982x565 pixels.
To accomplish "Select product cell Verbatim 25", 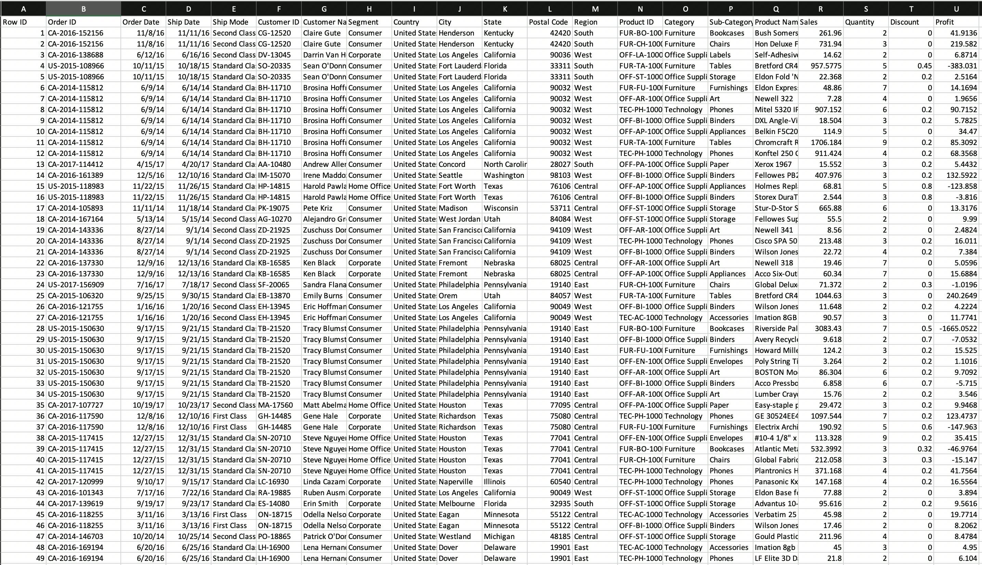I will [776, 514].
